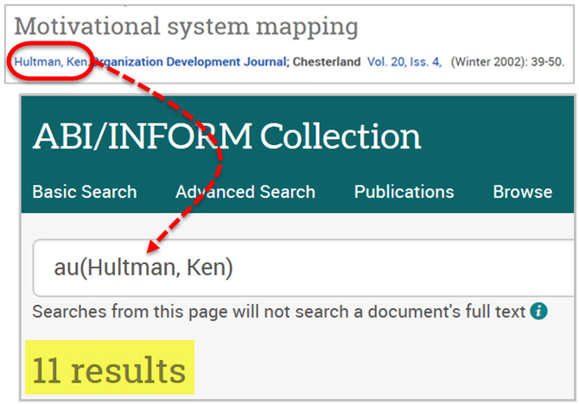Switch to Basic Search tab
Image resolution: width=579 pixels, height=404 pixels.
(84, 192)
